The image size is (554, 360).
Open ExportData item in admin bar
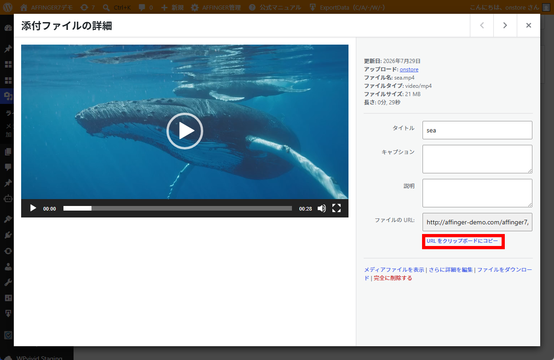[x=347, y=7]
